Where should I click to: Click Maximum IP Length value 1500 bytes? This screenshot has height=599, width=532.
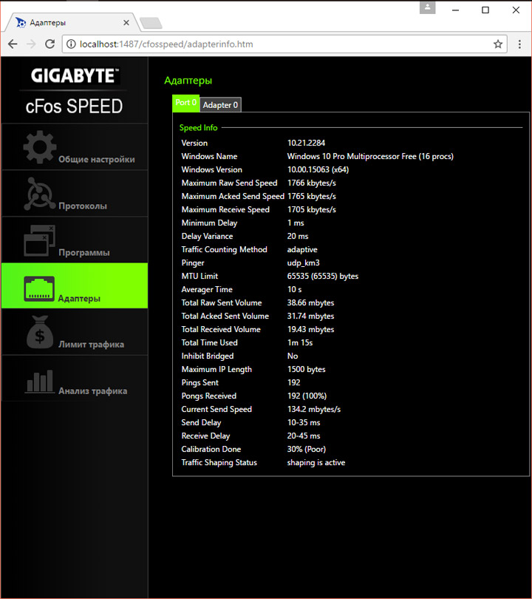point(307,370)
